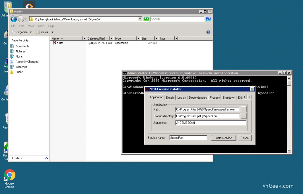This screenshot has height=194, width=303.
Task: Expand the Folders pane
Action: (46, 158)
